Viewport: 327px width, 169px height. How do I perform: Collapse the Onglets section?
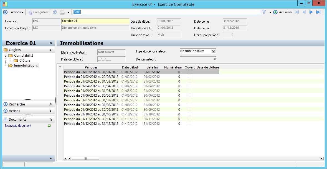(x=50, y=50)
